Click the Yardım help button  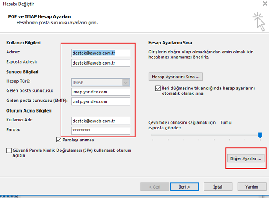coord(252,187)
